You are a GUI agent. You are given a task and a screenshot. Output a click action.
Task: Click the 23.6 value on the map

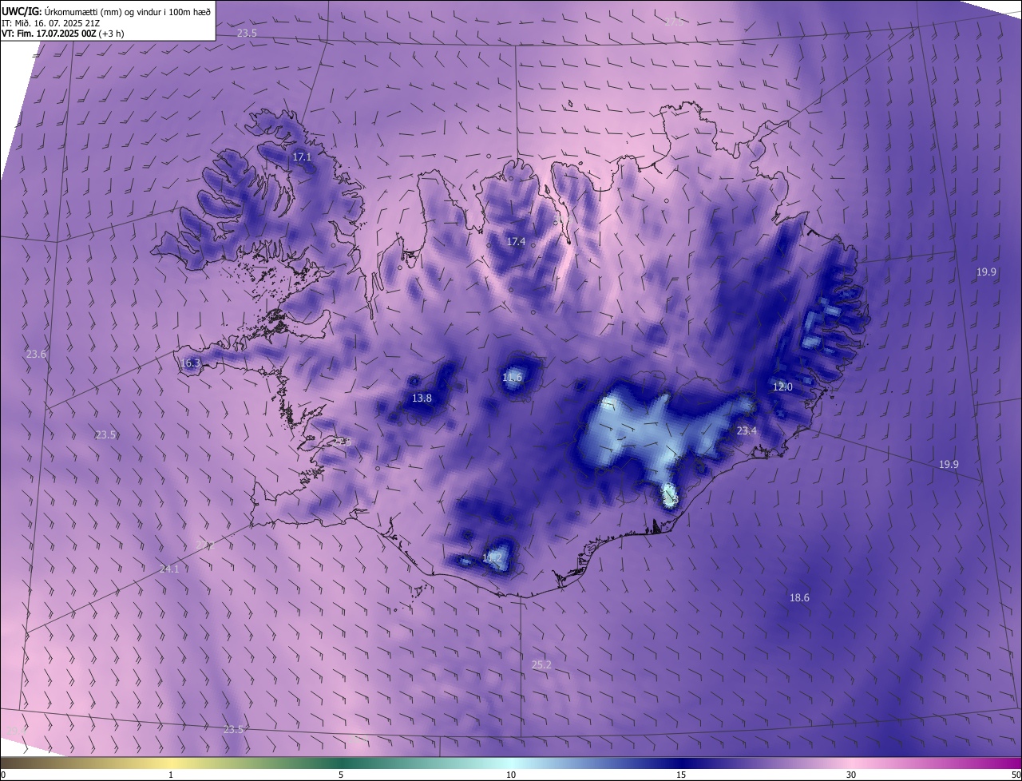point(36,354)
